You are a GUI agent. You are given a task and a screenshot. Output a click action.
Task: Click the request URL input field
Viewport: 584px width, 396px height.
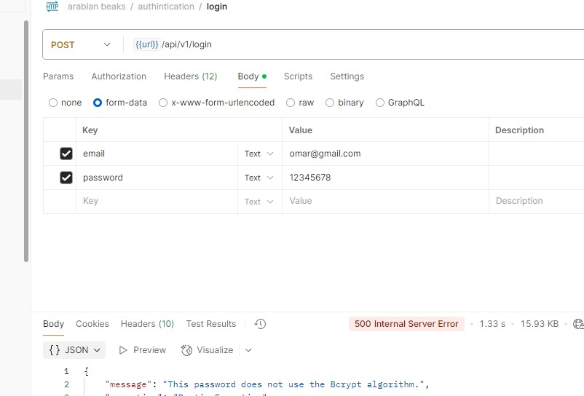coord(364,44)
